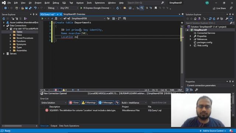
Task: Click the user account avatar VK
Action: pos(207,3)
